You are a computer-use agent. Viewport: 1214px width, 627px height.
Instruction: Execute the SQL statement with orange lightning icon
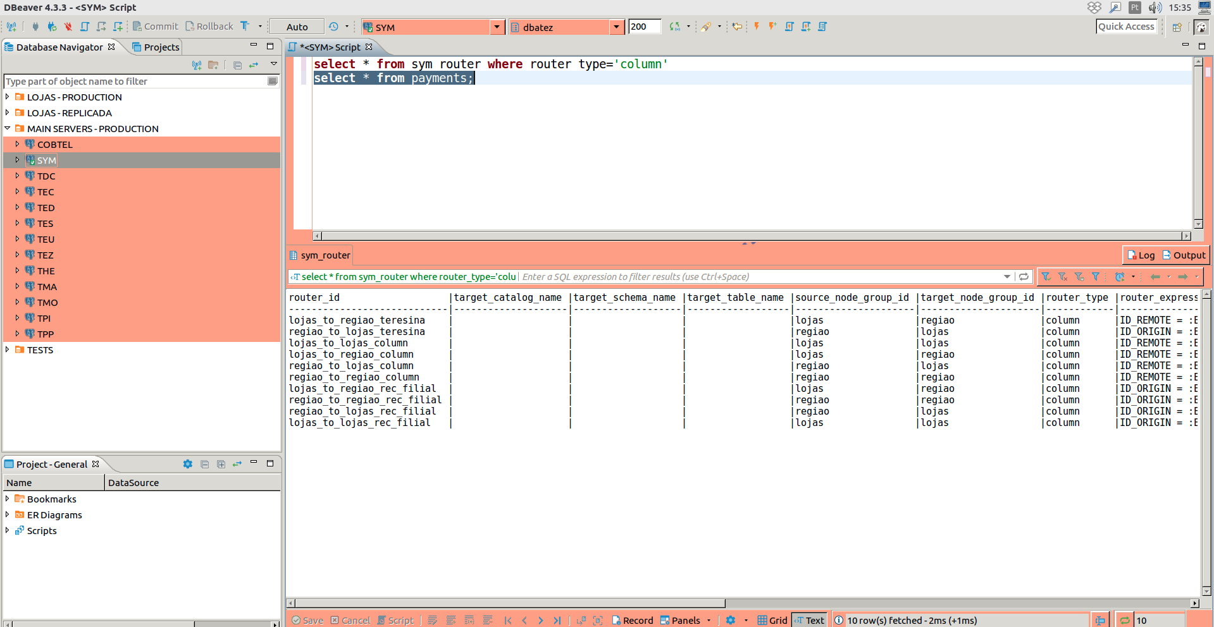(757, 27)
